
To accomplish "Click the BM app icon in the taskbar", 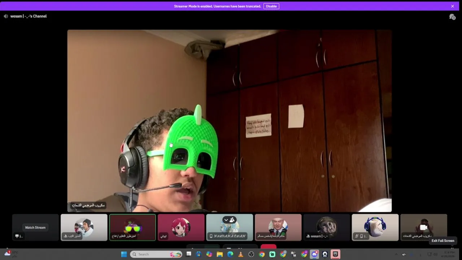I will [293, 254].
